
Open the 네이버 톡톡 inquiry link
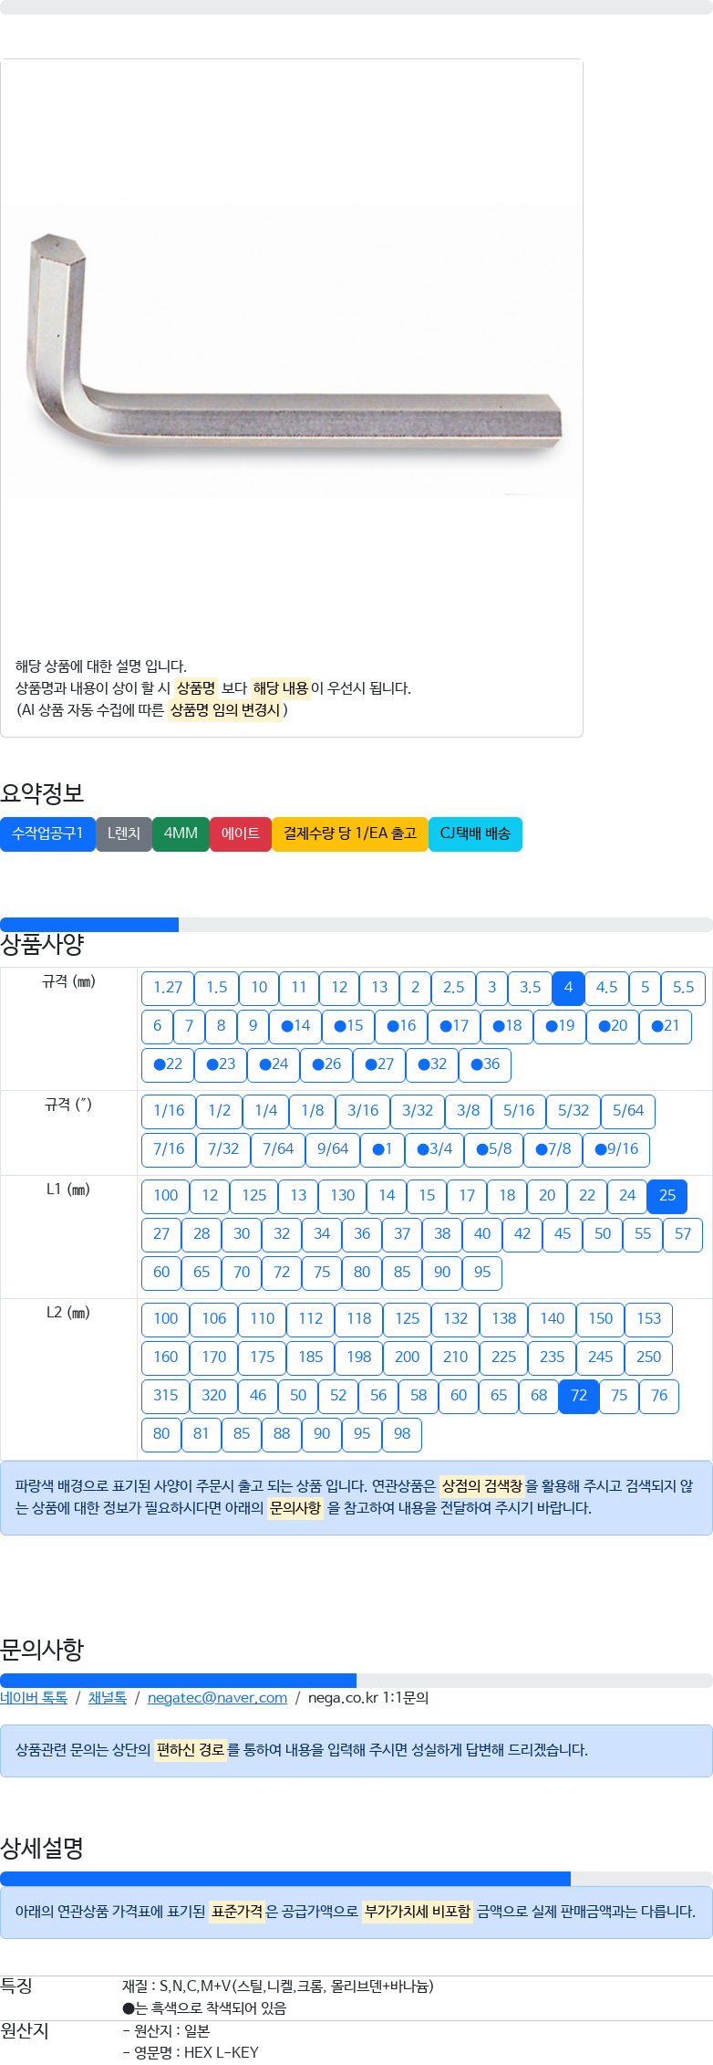(x=34, y=1698)
